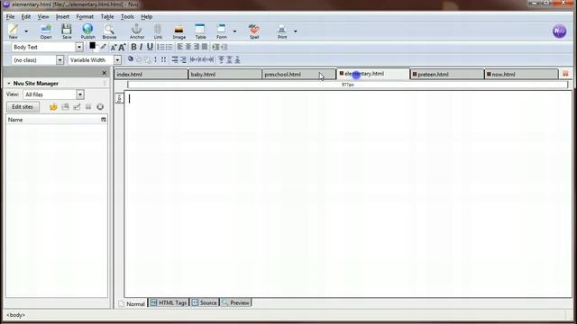Click the Nvu logo icon

click(559, 31)
